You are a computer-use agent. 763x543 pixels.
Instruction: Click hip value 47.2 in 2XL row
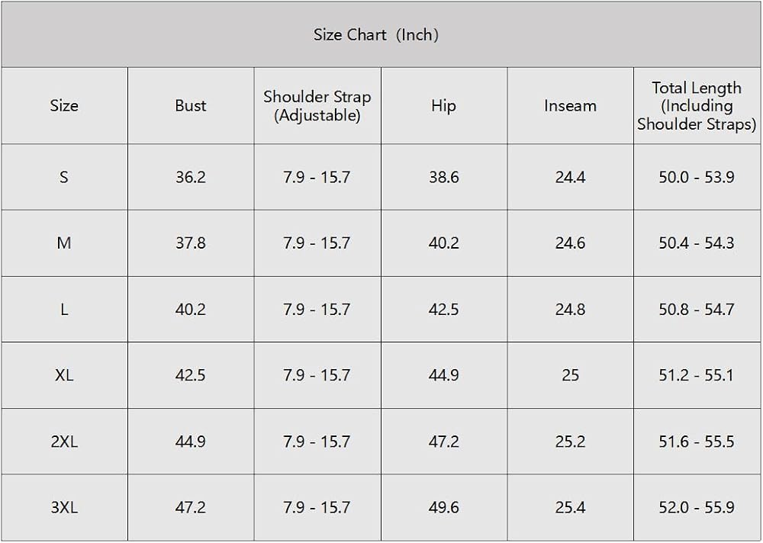(444, 442)
